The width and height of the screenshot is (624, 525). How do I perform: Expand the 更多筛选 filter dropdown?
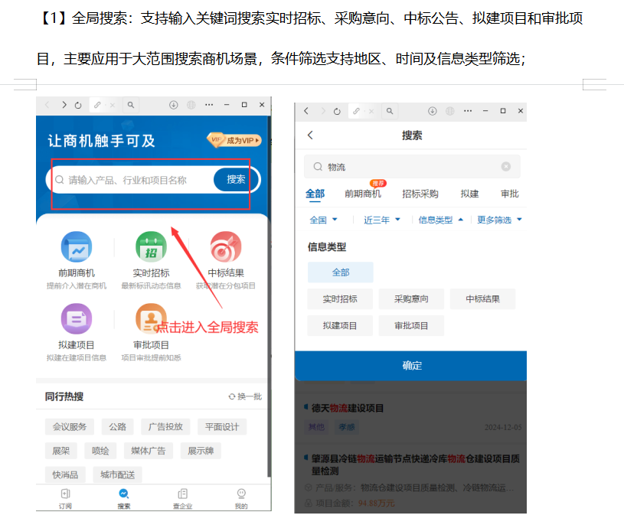point(499,220)
